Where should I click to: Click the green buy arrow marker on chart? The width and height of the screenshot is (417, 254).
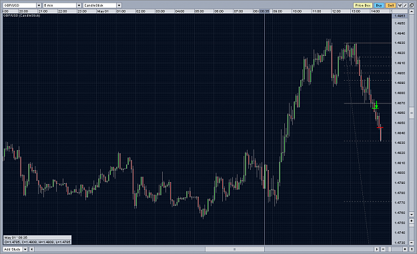(376, 105)
